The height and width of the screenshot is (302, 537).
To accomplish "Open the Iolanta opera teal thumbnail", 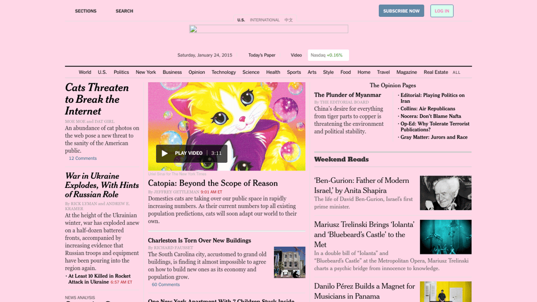I will coord(445,237).
